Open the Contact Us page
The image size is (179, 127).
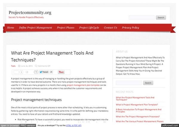point(110,28)
